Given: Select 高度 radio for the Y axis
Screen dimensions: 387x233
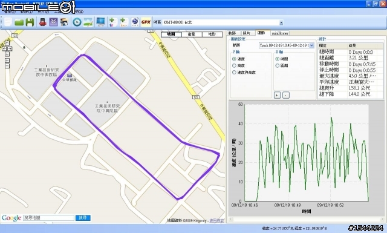Looking at the screenshot, I should (x=234, y=65).
